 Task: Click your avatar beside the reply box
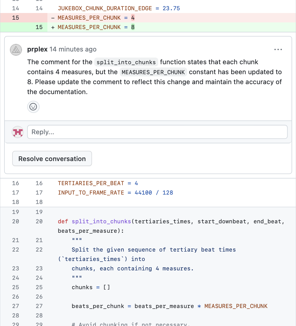(x=18, y=132)
